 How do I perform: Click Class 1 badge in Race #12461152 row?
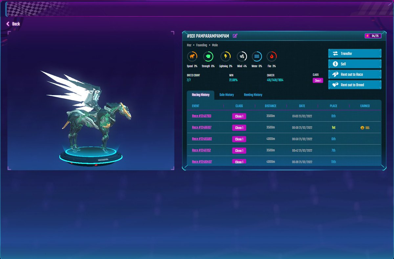point(239,151)
